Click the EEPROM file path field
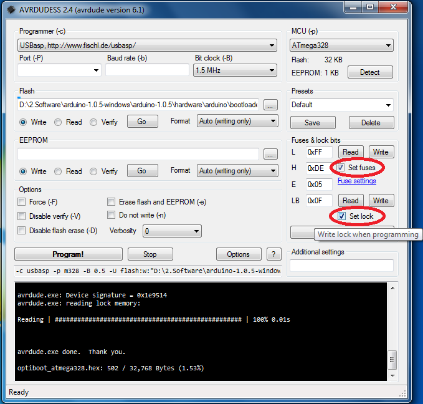Screen dimensions: 423x404 click(x=138, y=154)
